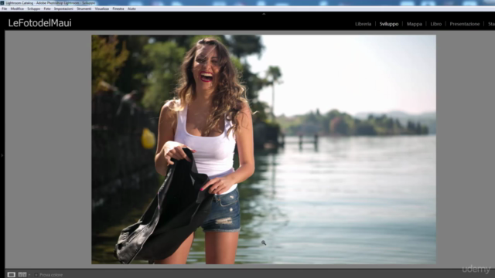The width and height of the screenshot is (495, 278).
Task: Open the Sviluppo menu in menu bar
Action: (33, 8)
